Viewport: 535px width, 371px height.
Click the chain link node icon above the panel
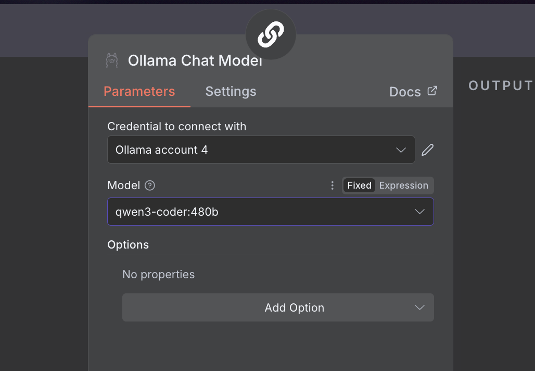point(270,33)
